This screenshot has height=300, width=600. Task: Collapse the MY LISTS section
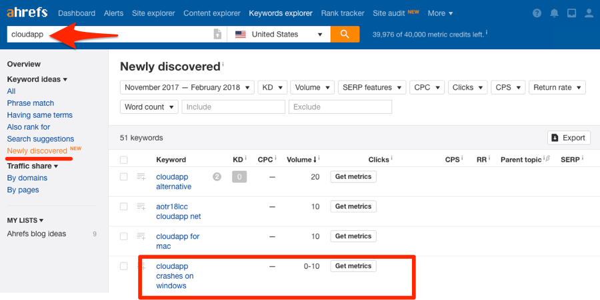point(25,220)
